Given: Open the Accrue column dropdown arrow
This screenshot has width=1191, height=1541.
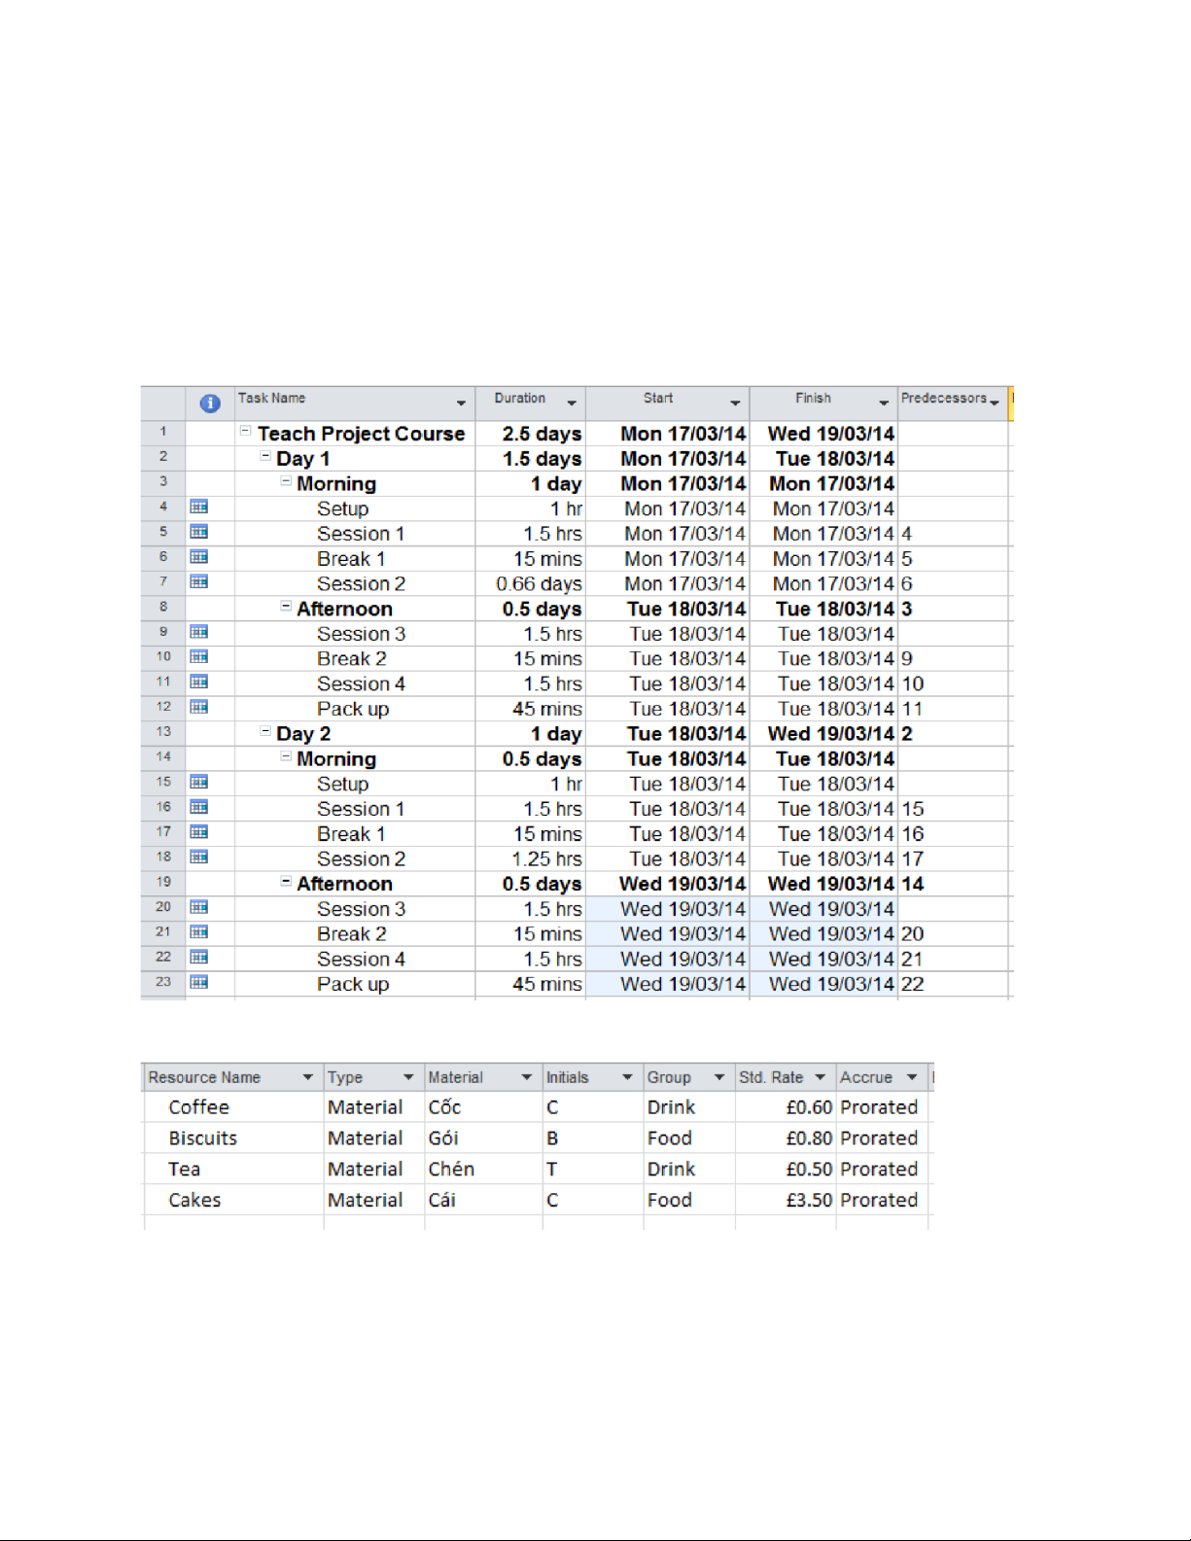Looking at the screenshot, I should 912,1077.
